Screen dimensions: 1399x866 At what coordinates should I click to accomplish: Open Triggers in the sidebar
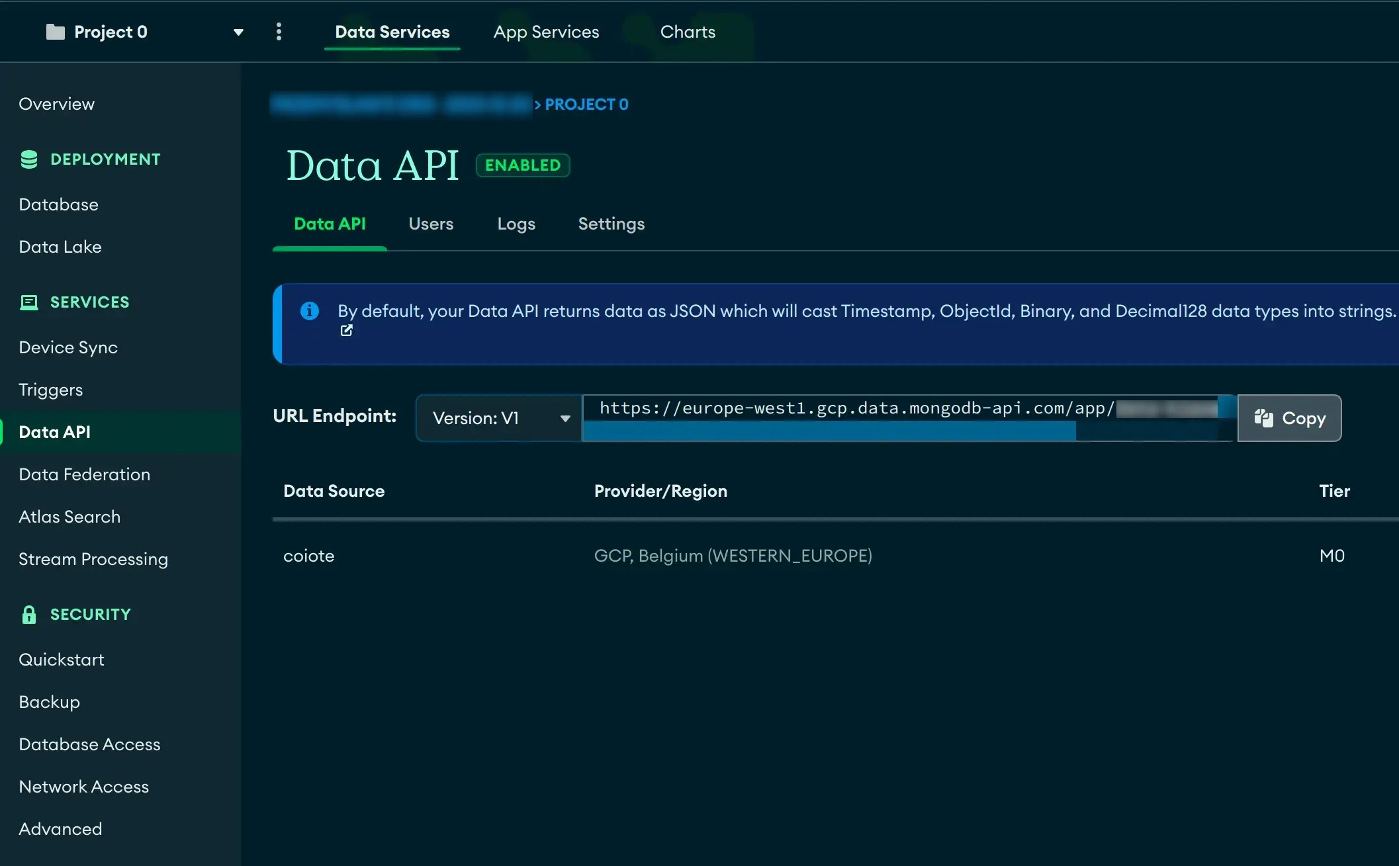pyautogui.click(x=51, y=390)
